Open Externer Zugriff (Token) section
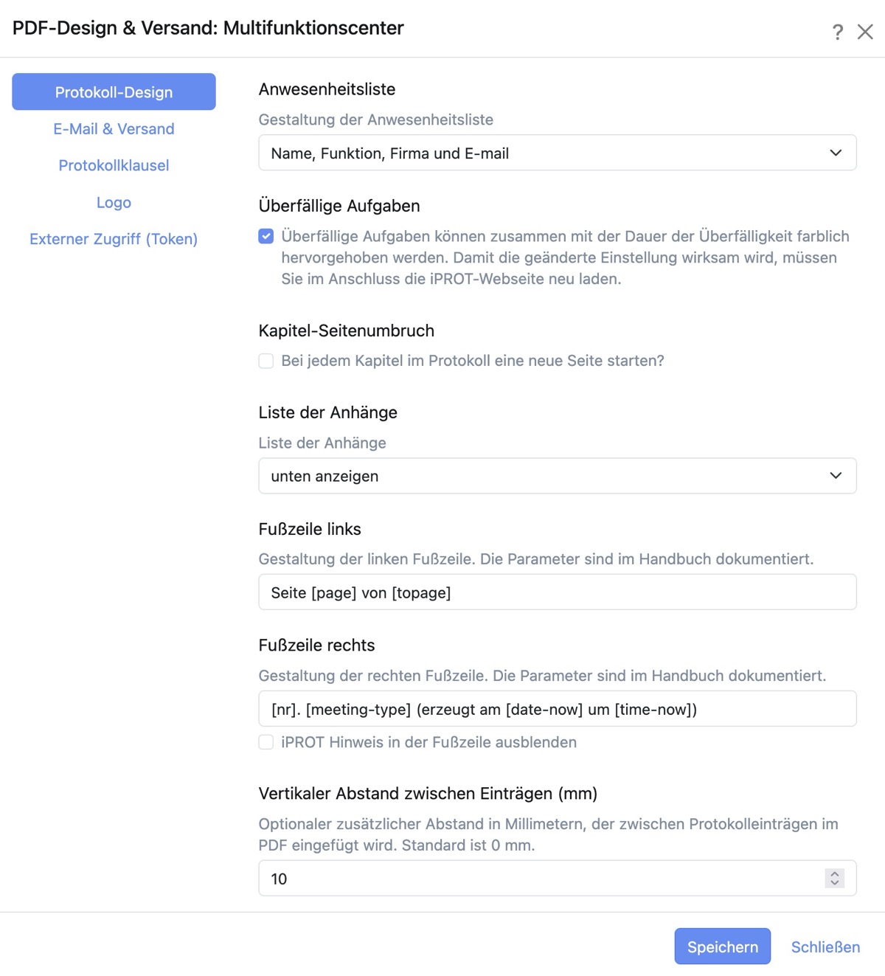 tap(114, 239)
